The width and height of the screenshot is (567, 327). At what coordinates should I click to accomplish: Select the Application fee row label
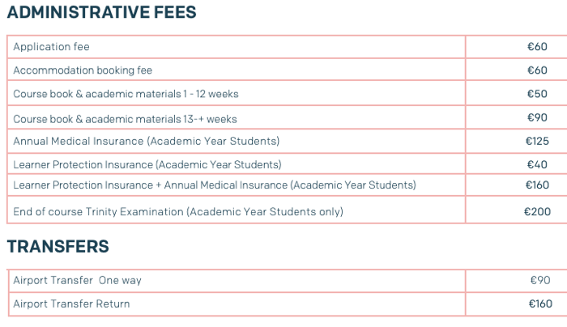click(51, 47)
